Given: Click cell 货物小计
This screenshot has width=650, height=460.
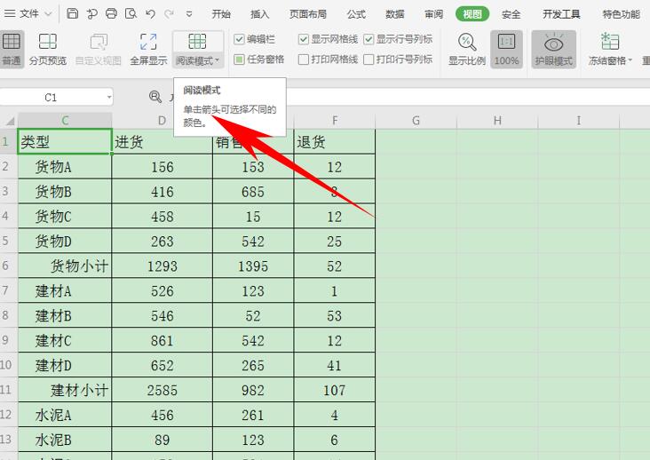Looking at the screenshot, I should (x=65, y=266).
